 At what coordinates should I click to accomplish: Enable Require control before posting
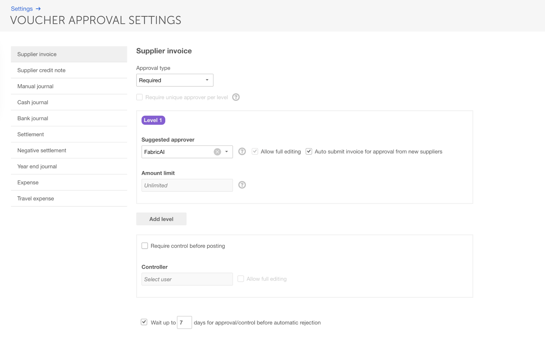(x=145, y=246)
